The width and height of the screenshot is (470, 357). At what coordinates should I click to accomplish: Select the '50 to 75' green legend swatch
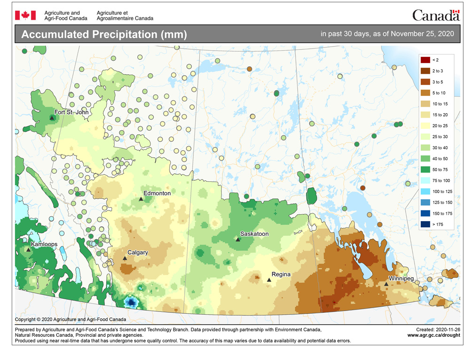coord(425,170)
